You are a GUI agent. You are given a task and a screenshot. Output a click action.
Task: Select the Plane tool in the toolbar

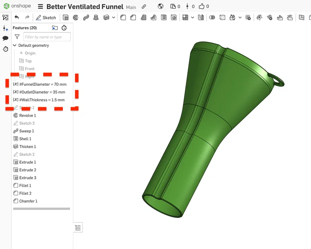(301, 18)
